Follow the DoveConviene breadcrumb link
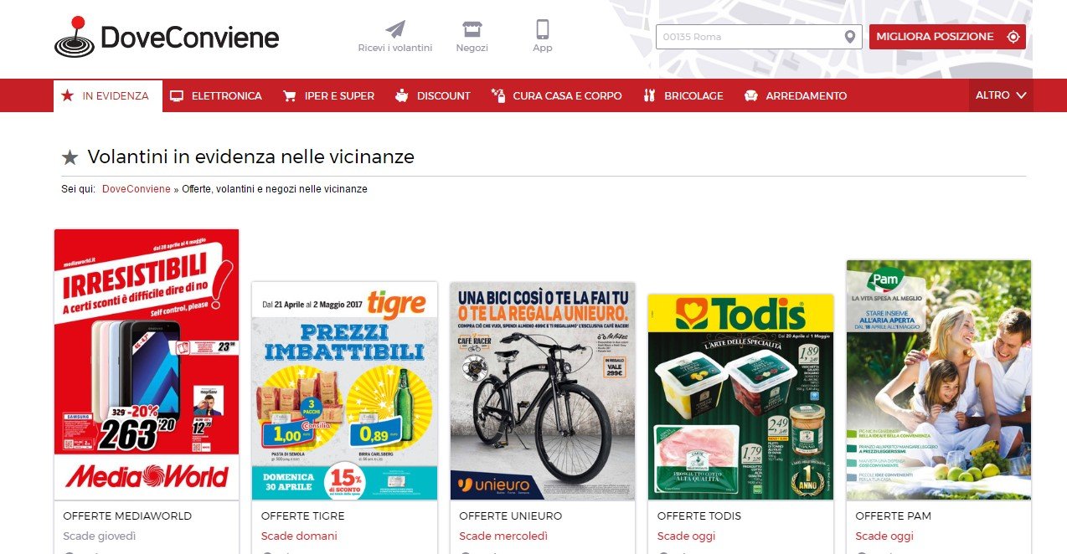The width and height of the screenshot is (1067, 554). 137,189
